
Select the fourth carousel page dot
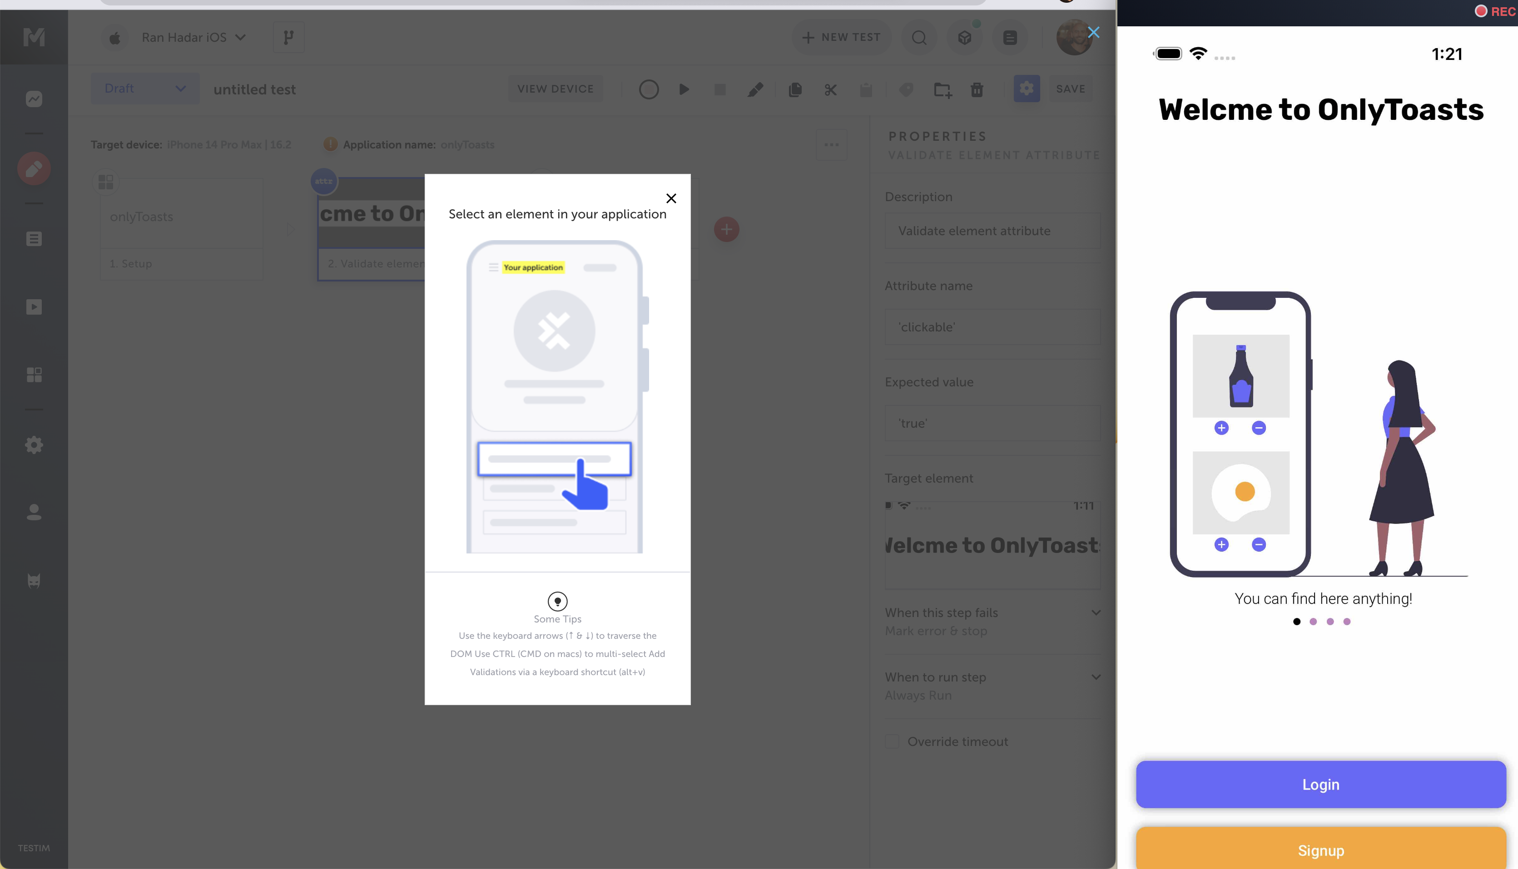click(x=1347, y=621)
